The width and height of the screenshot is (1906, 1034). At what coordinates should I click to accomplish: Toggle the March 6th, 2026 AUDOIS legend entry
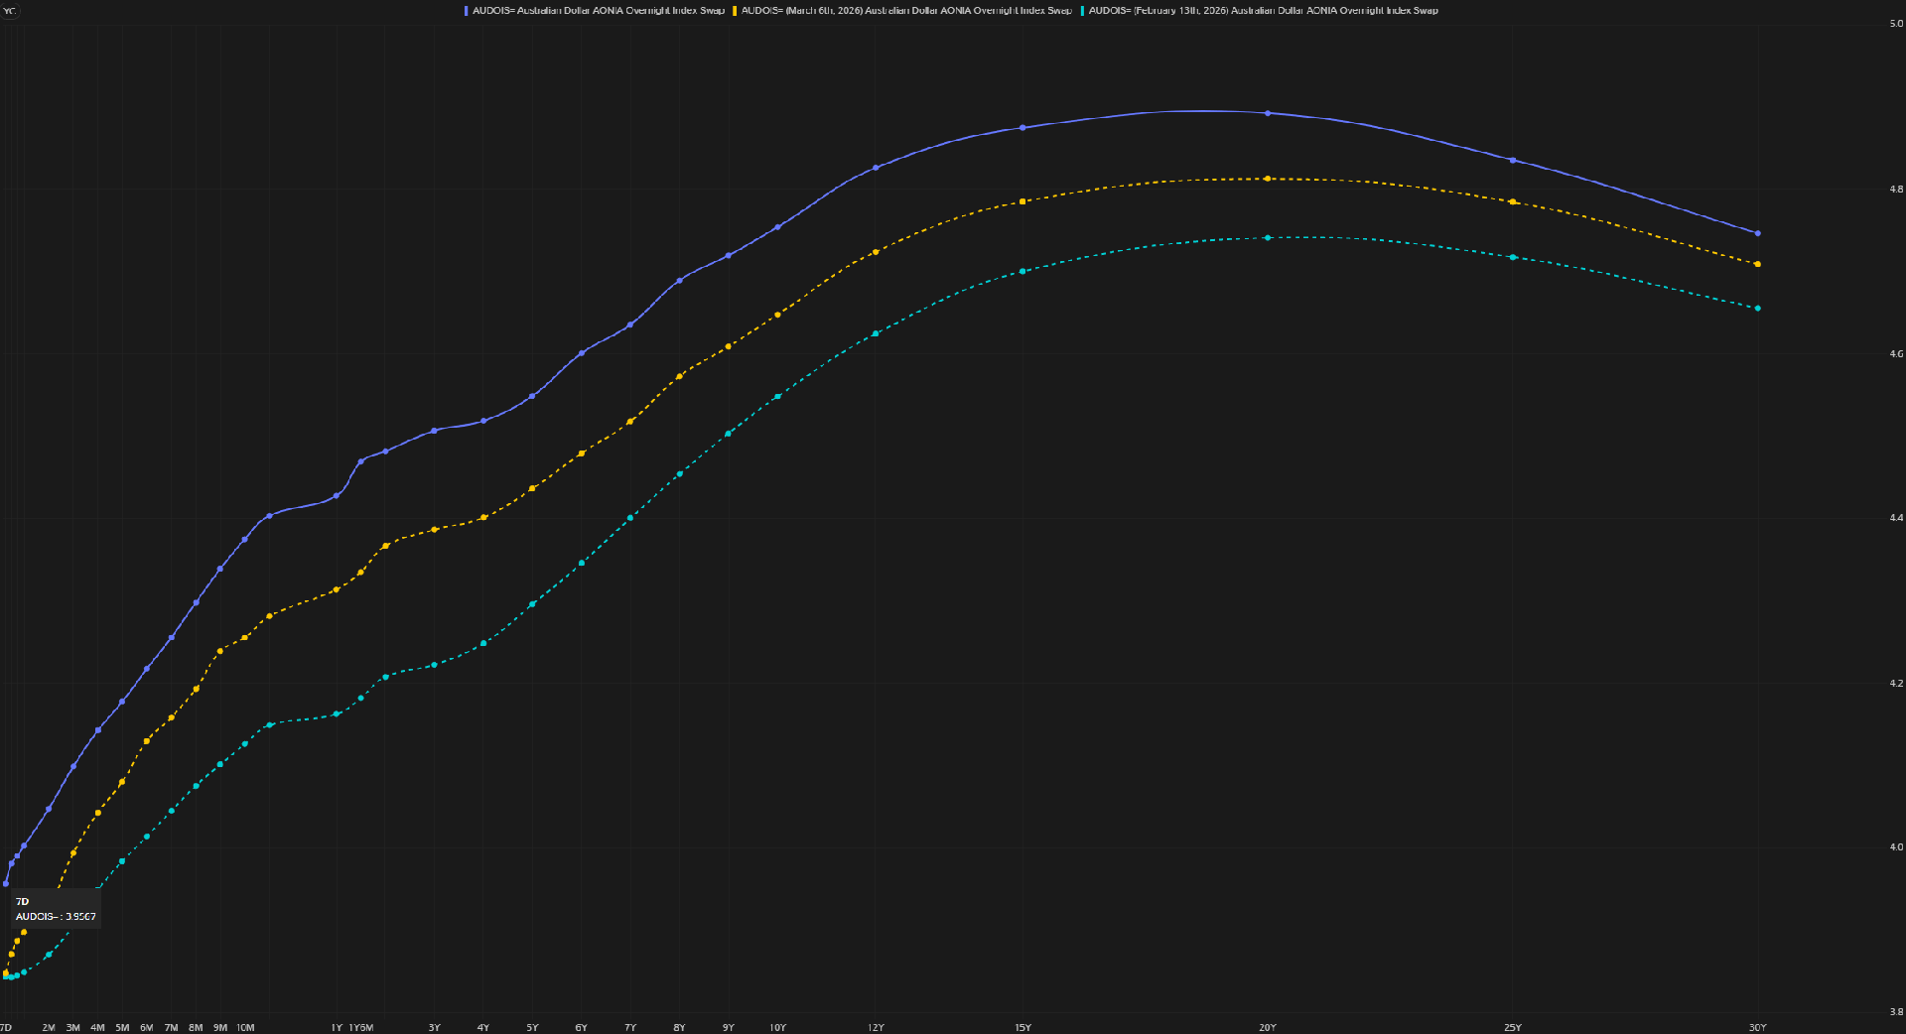906,11
